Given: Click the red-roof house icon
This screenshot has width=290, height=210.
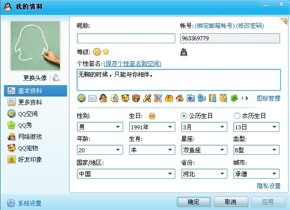Looking at the screenshot, I should 180,98.
